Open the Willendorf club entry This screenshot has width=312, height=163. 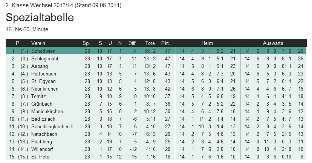click(42, 149)
